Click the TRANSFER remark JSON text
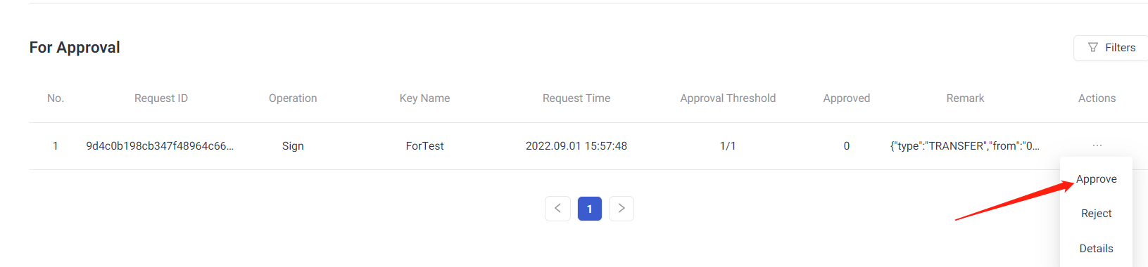1148x267 pixels. 965,146
